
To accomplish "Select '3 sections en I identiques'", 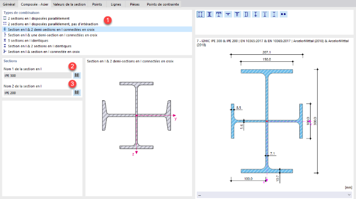I will pos(97,40).
